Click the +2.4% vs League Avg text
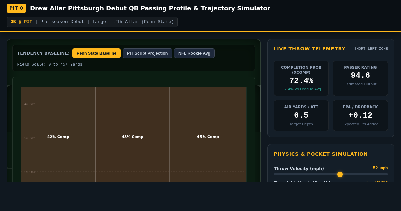The width and height of the screenshot is (401, 211). coord(301,89)
